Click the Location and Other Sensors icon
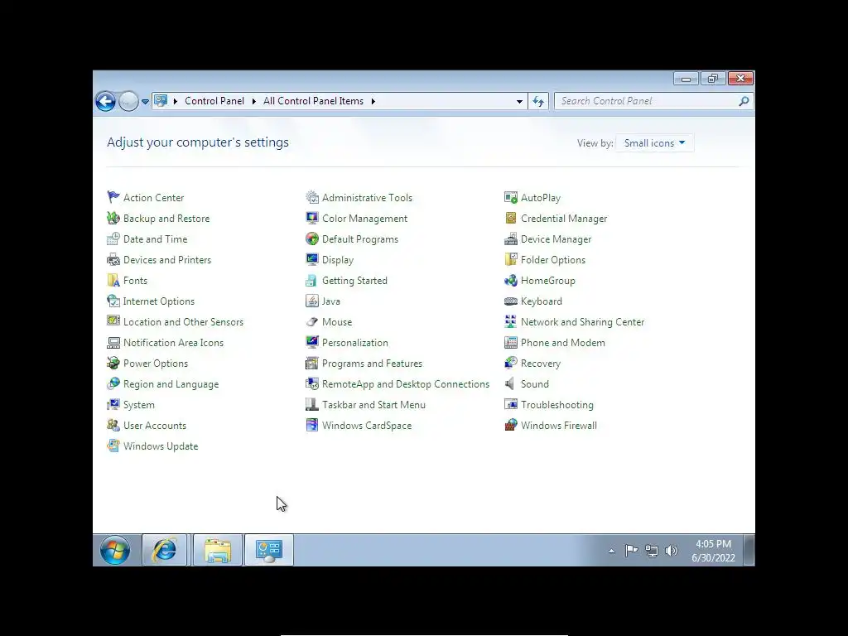The image size is (848, 636). point(113,321)
